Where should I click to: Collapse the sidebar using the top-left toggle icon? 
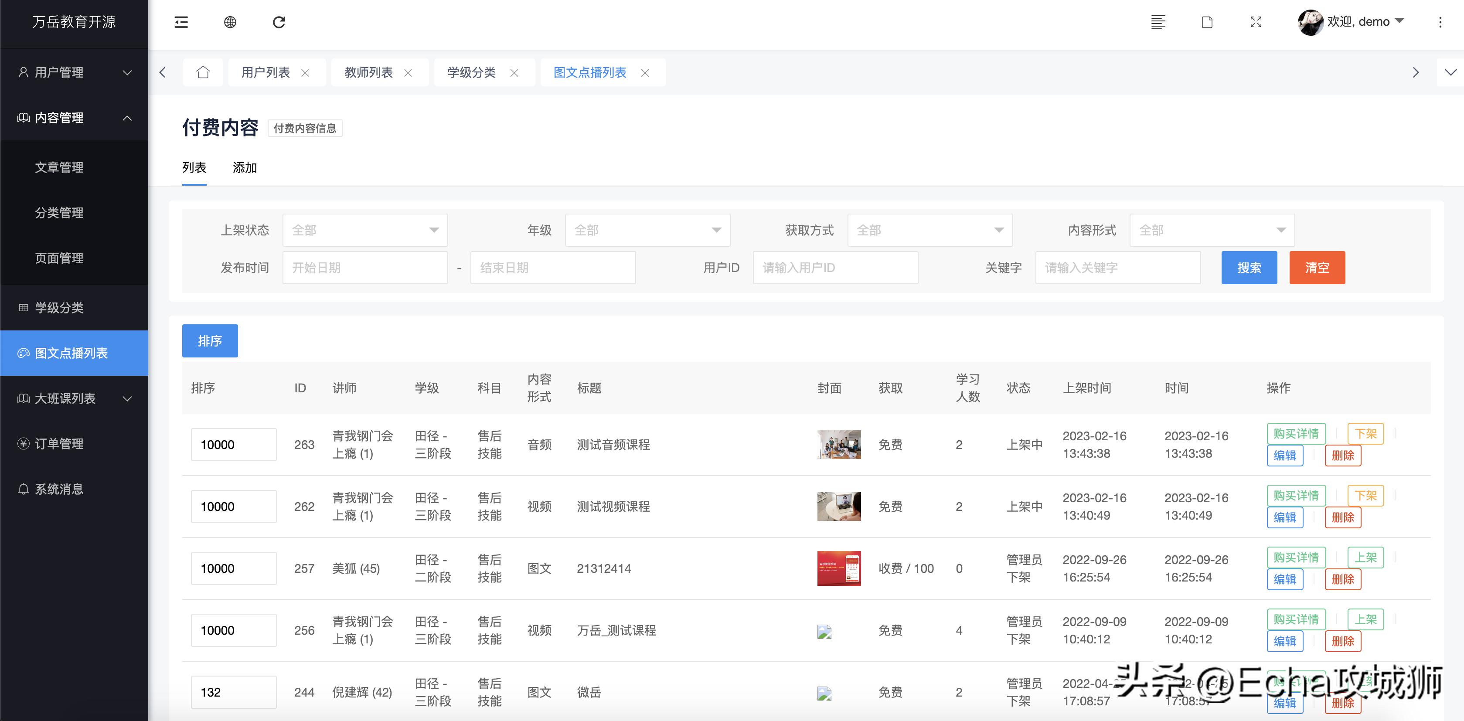point(181,22)
